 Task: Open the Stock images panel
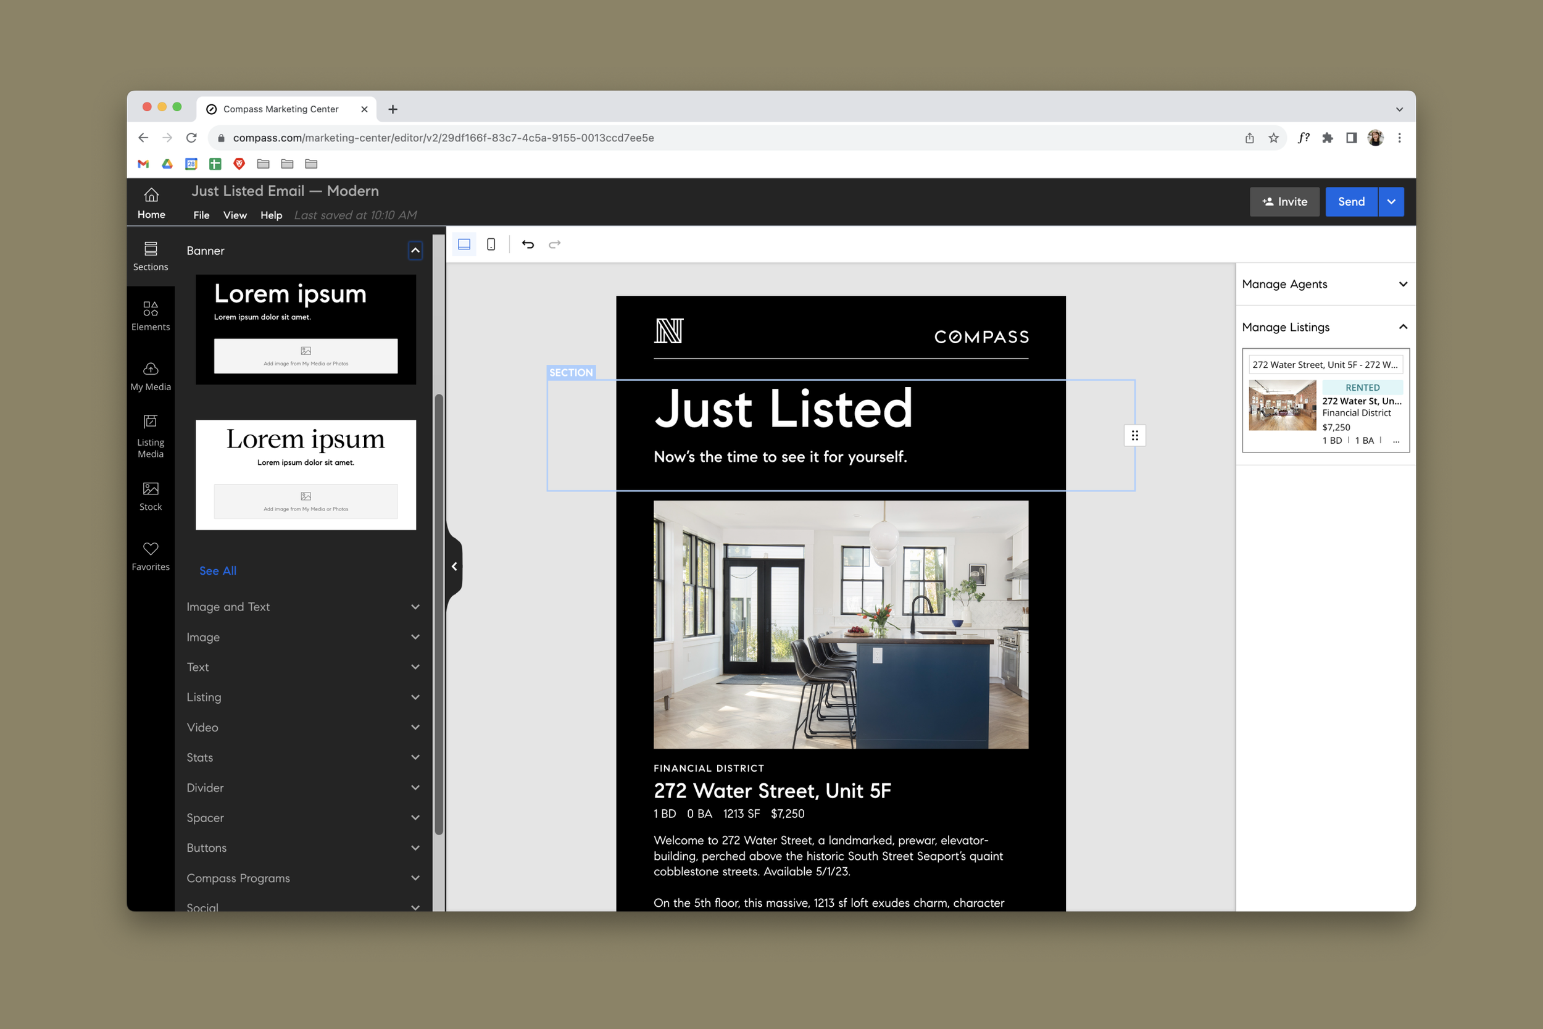(150, 496)
